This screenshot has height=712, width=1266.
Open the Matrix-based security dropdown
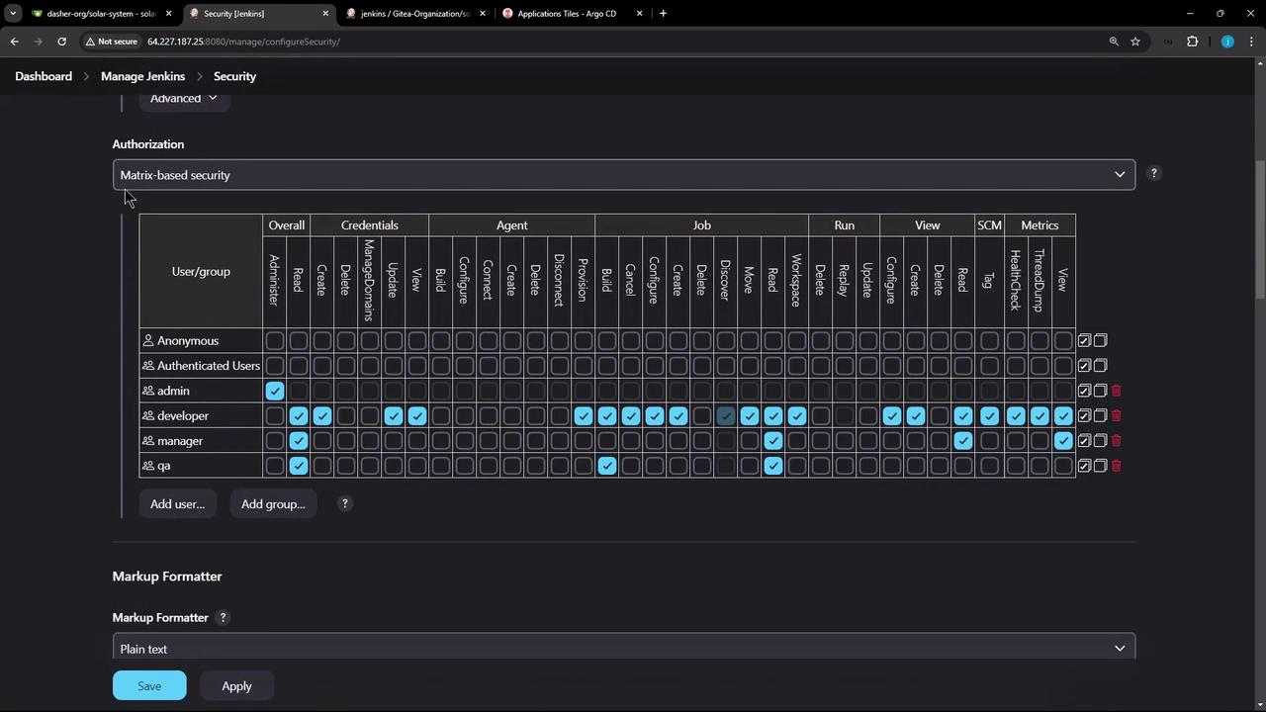coord(623,175)
